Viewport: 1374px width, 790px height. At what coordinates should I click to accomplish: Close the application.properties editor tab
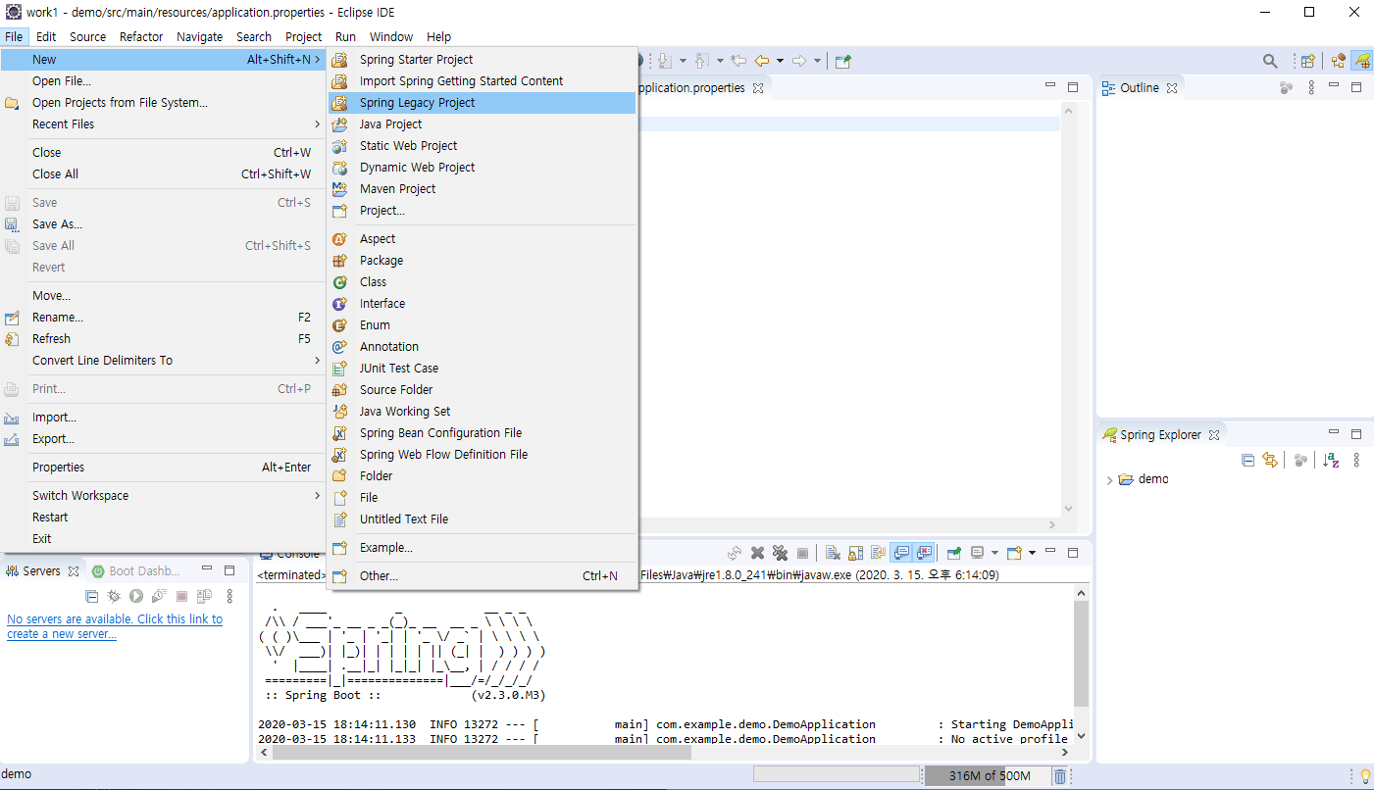(757, 88)
